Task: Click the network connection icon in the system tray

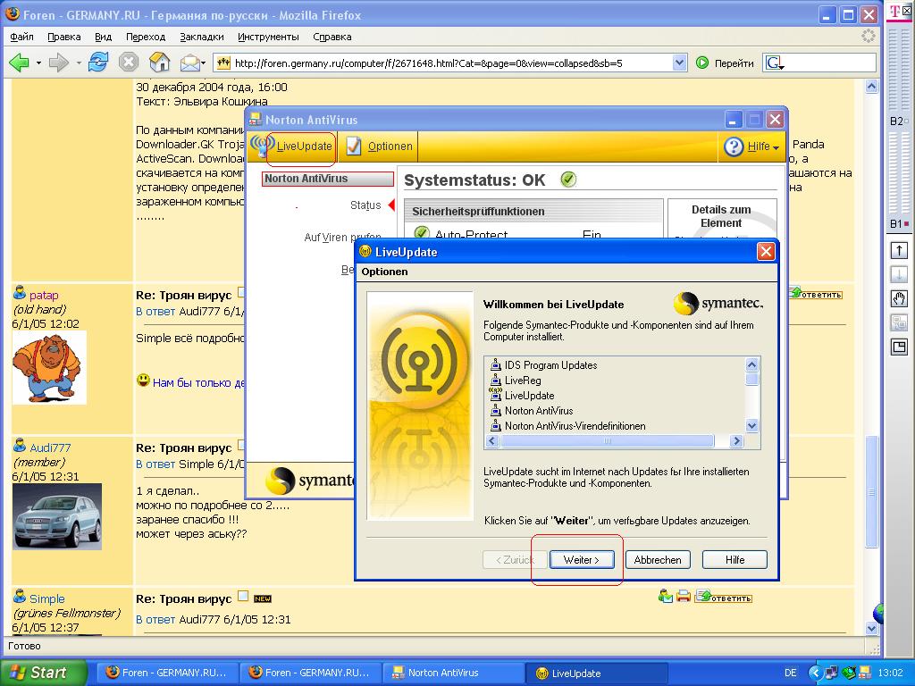Action: tap(832, 673)
